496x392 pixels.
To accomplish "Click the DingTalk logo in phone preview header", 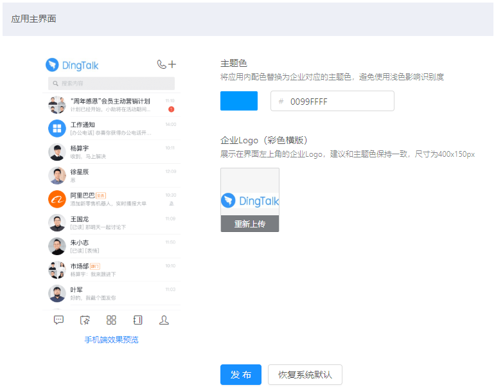I will (x=72, y=65).
